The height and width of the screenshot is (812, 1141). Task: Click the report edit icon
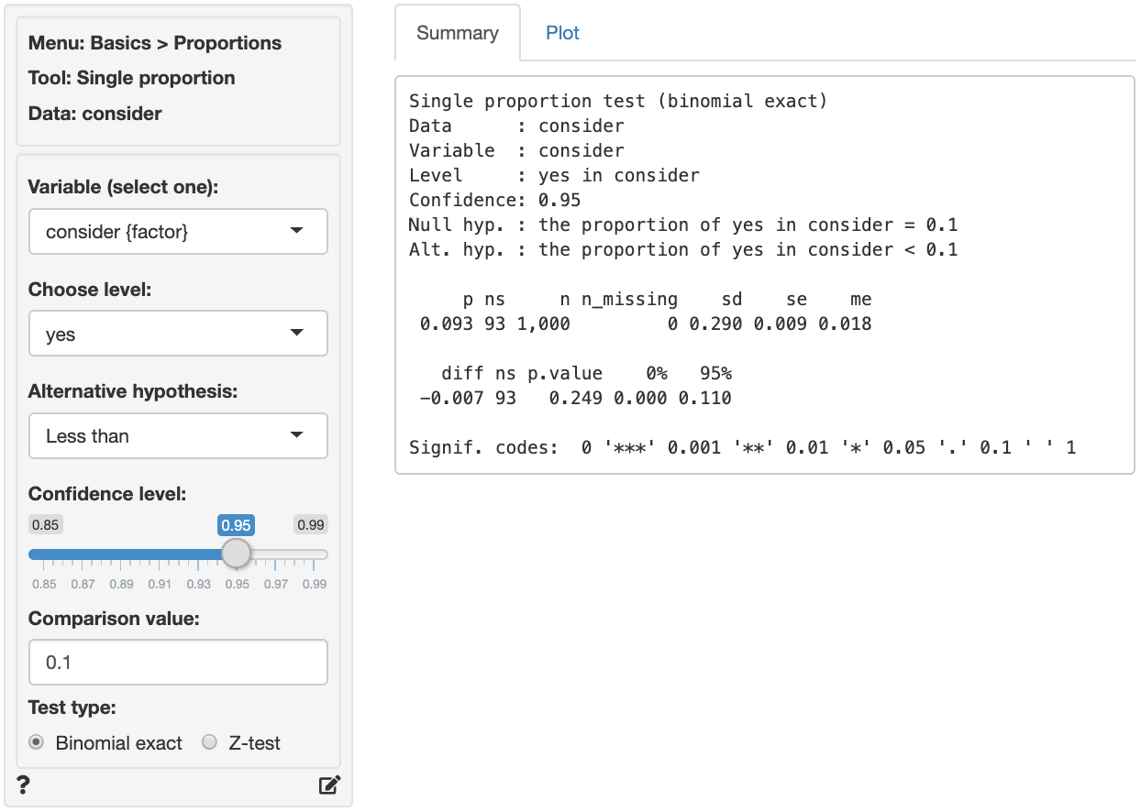click(329, 785)
